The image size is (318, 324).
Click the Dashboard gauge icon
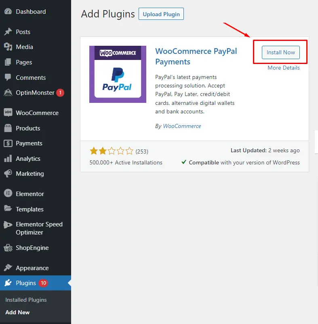(8, 11)
